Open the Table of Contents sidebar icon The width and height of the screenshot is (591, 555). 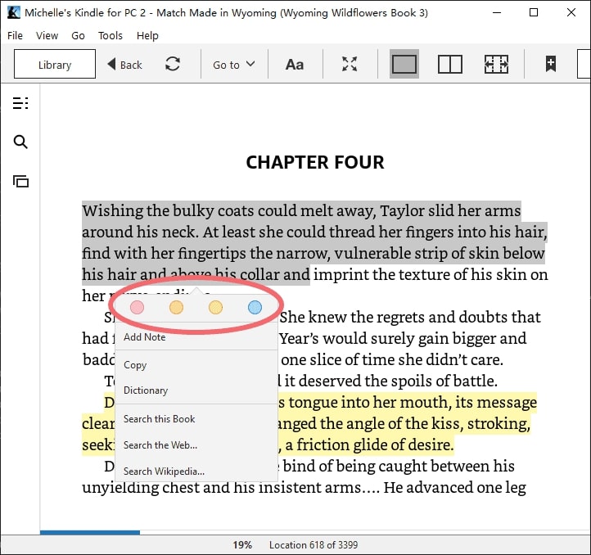(20, 103)
